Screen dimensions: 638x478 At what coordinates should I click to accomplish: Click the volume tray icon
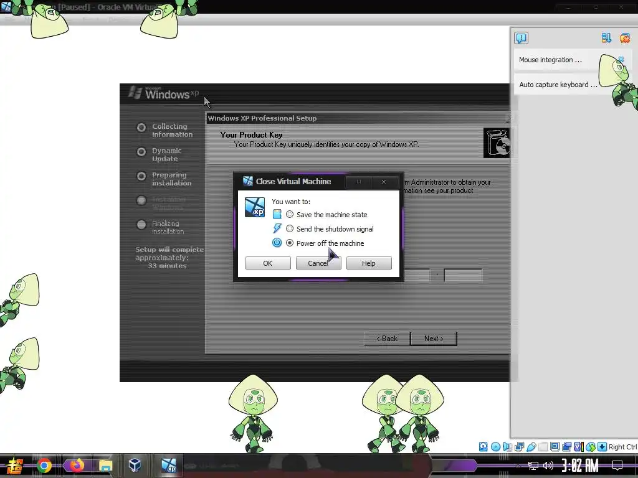click(x=548, y=466)
